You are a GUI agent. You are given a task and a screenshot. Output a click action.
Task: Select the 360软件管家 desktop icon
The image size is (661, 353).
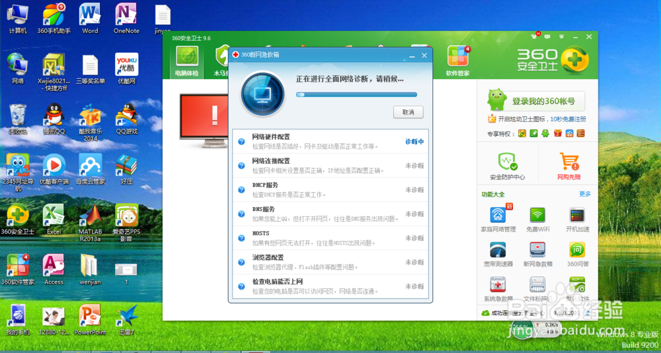tap(18, 270)
